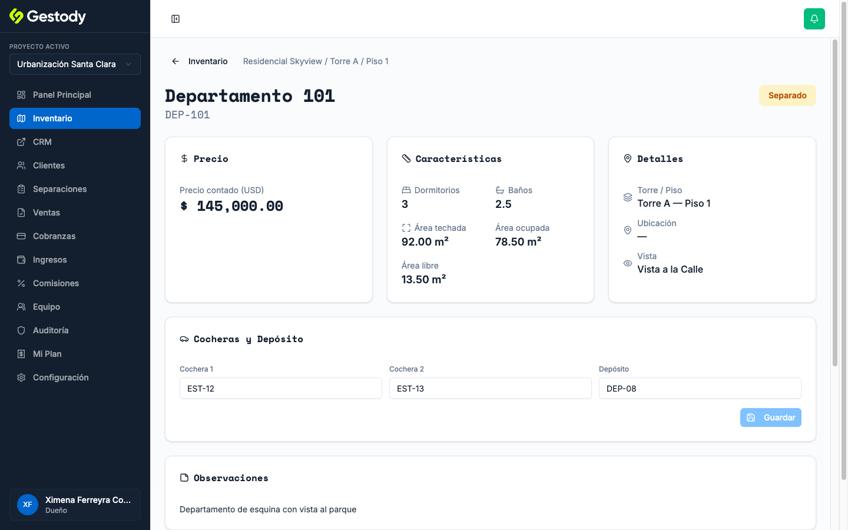Viewport: 848px width, 530px height.
Task: Click the Depósito input field
Action: click(x=700, y=388)
